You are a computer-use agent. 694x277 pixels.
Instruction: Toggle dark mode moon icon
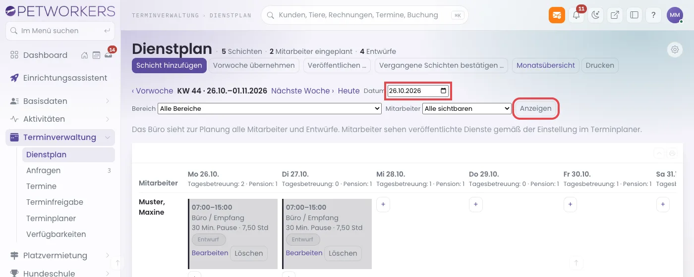click(x=595, y=15)
